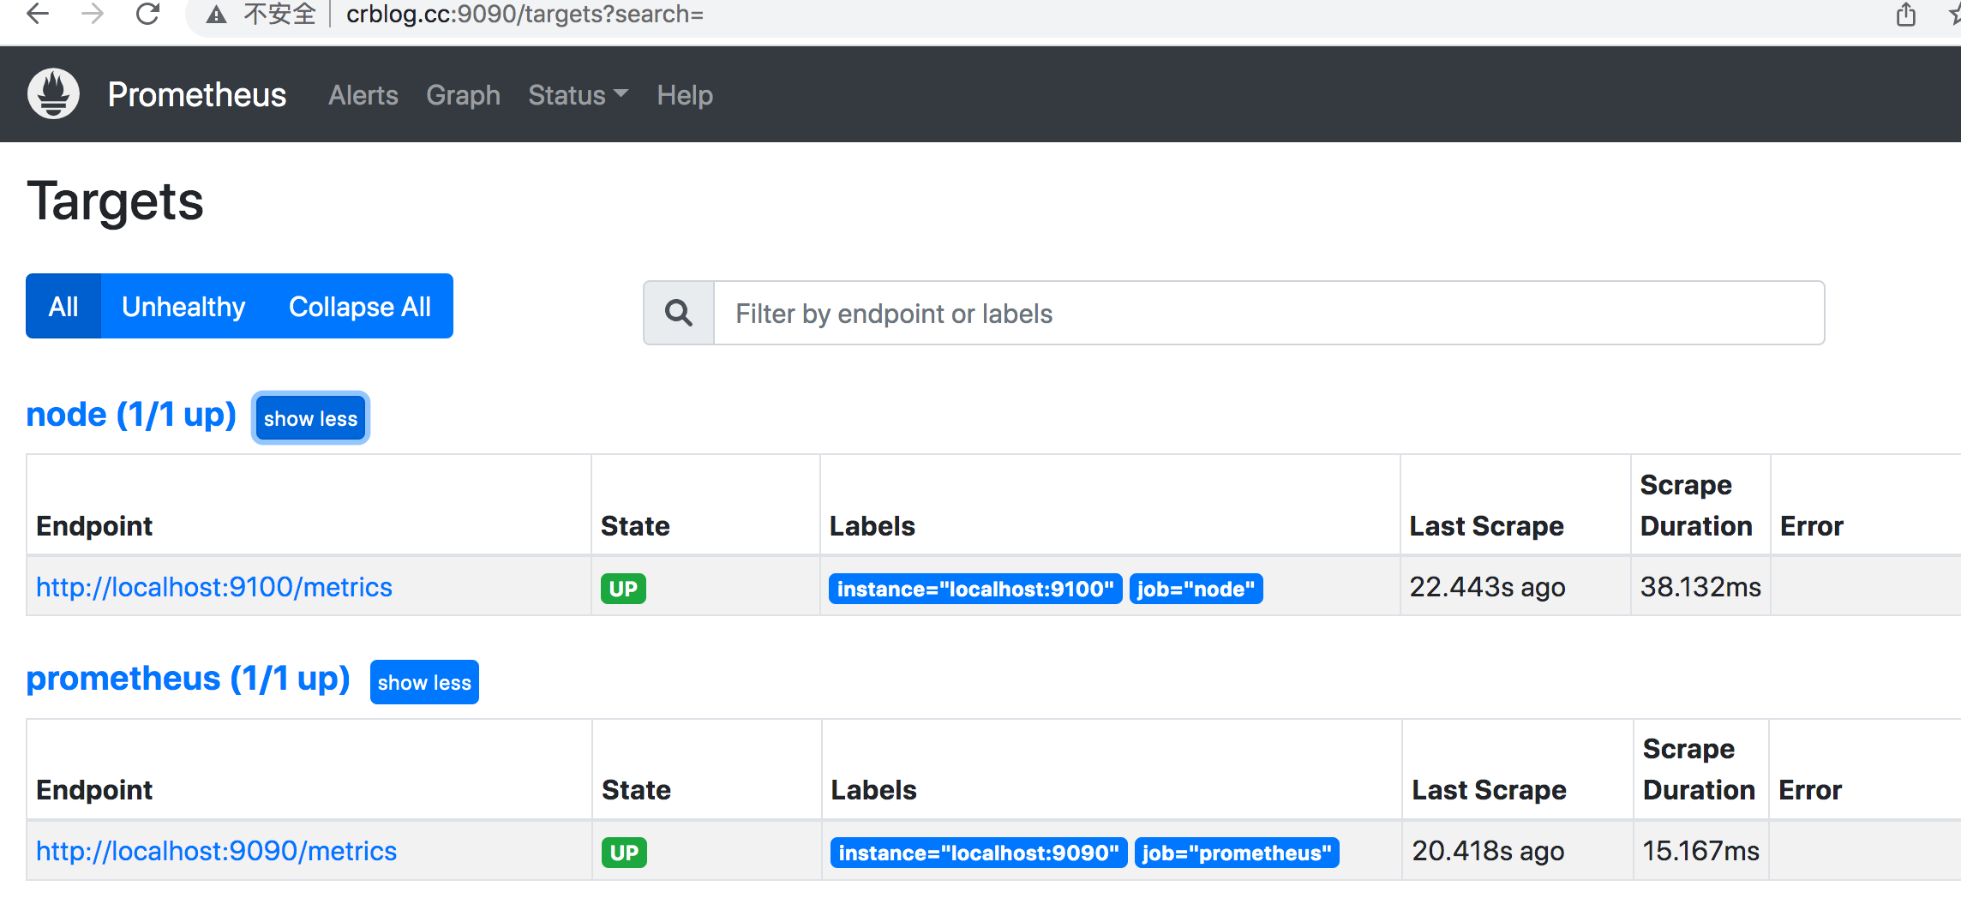The image size is (1961, 898).
Task: Click the 15.167ms scrape duration value
Action: (x=1700, y=851)
